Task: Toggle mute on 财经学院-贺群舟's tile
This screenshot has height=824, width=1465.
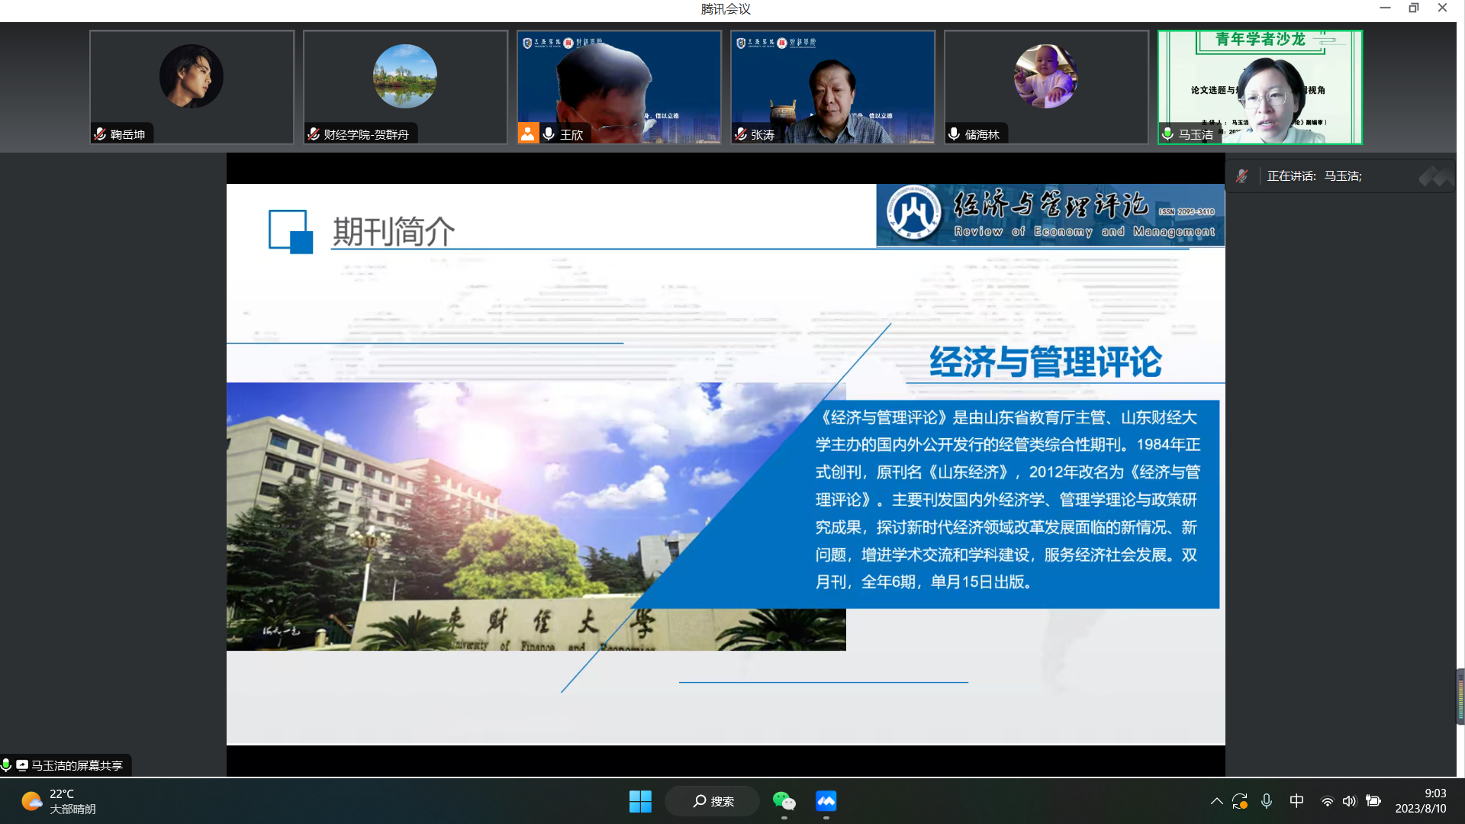Action: tap(312, 133)
